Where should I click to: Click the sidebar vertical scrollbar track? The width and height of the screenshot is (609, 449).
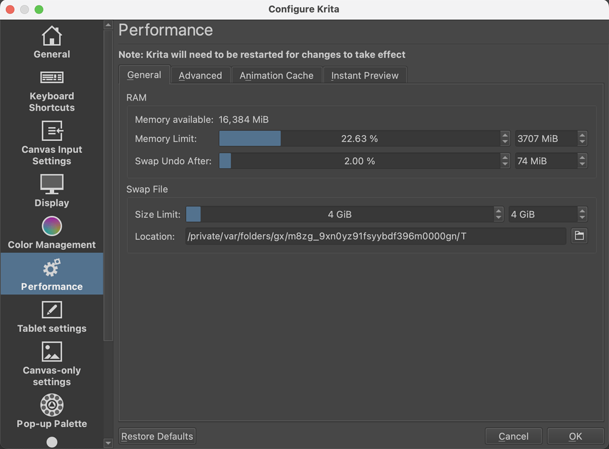tap(108, 388)
